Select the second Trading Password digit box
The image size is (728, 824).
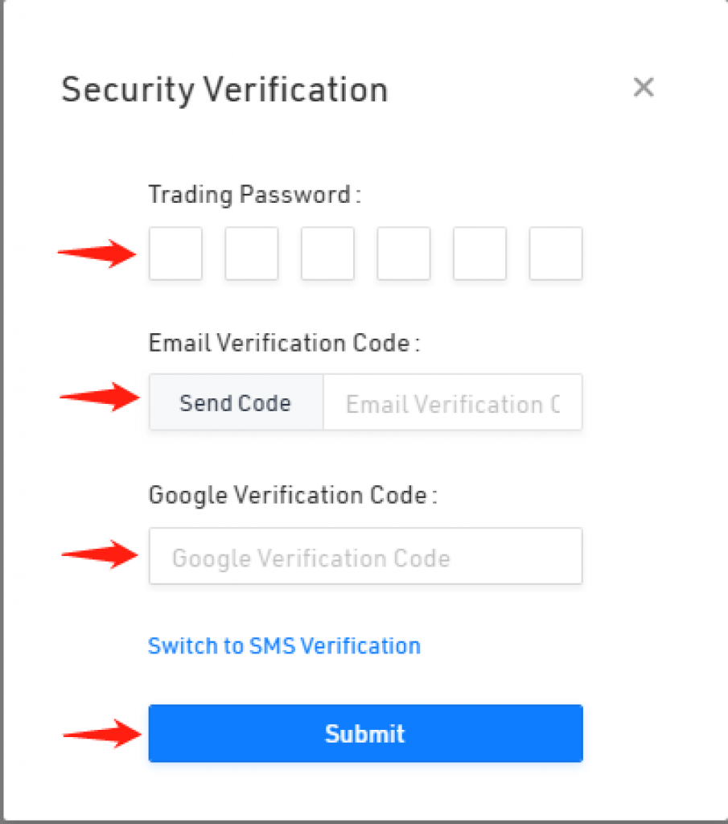(x=252, y=253)
